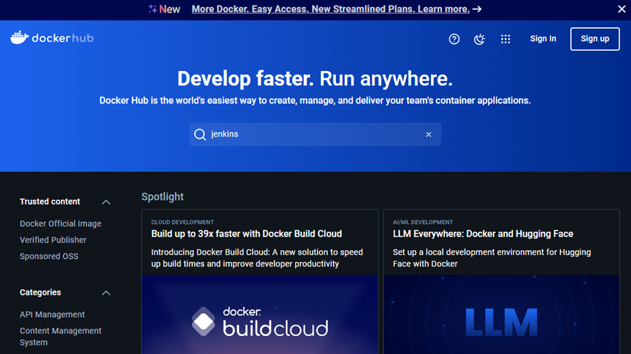This screenshot has height=354, width=631.
Task: Filter by Sponsored OSS
Action: 49,256
